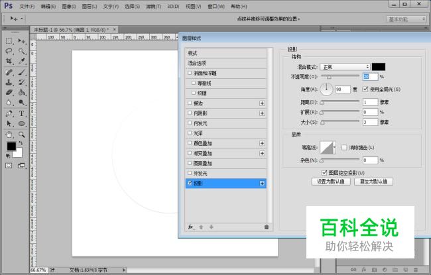The width and height of the screenshot is (431, 275).
Task: Select the Paint Bucket tool
Action: [x=21, y=92]
